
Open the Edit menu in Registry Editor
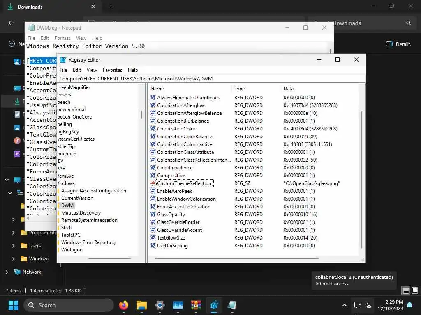pos(77,70)
